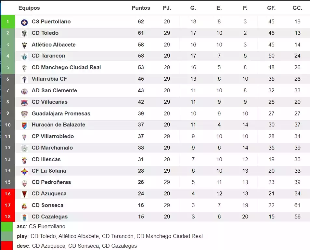Select the CD Villacañas team name

pyautogui.click(x=49, y=102)
